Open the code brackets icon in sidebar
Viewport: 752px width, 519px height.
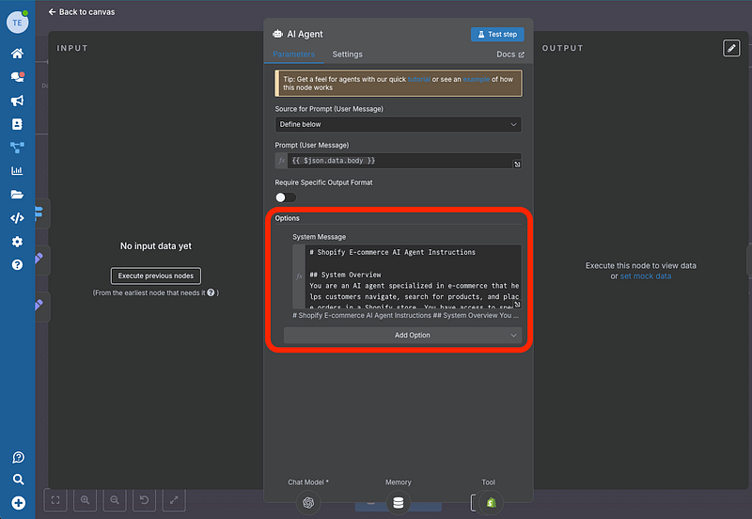tap(17, 218)
